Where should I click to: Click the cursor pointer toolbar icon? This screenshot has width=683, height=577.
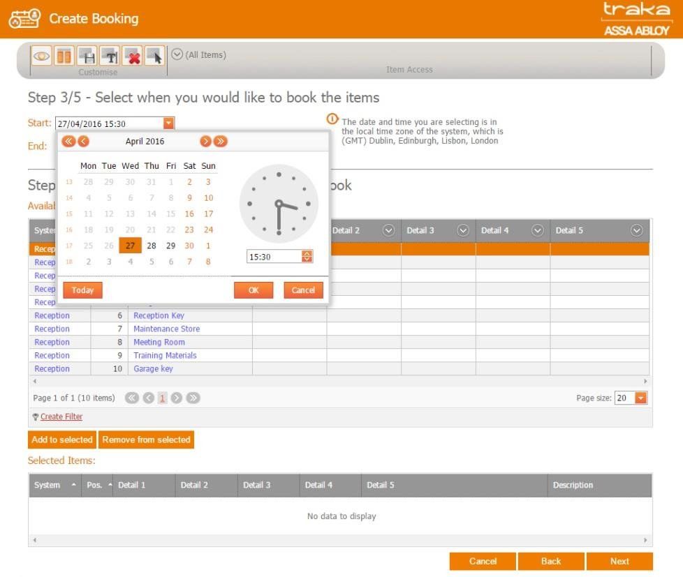[x=154, y=56]
